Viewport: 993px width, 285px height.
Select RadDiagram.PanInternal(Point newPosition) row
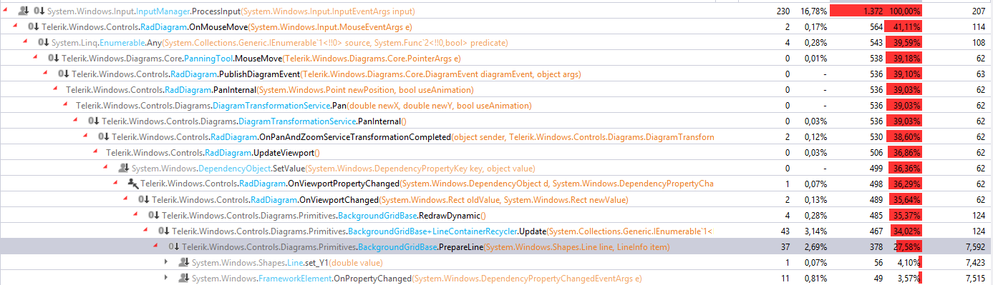496,89
